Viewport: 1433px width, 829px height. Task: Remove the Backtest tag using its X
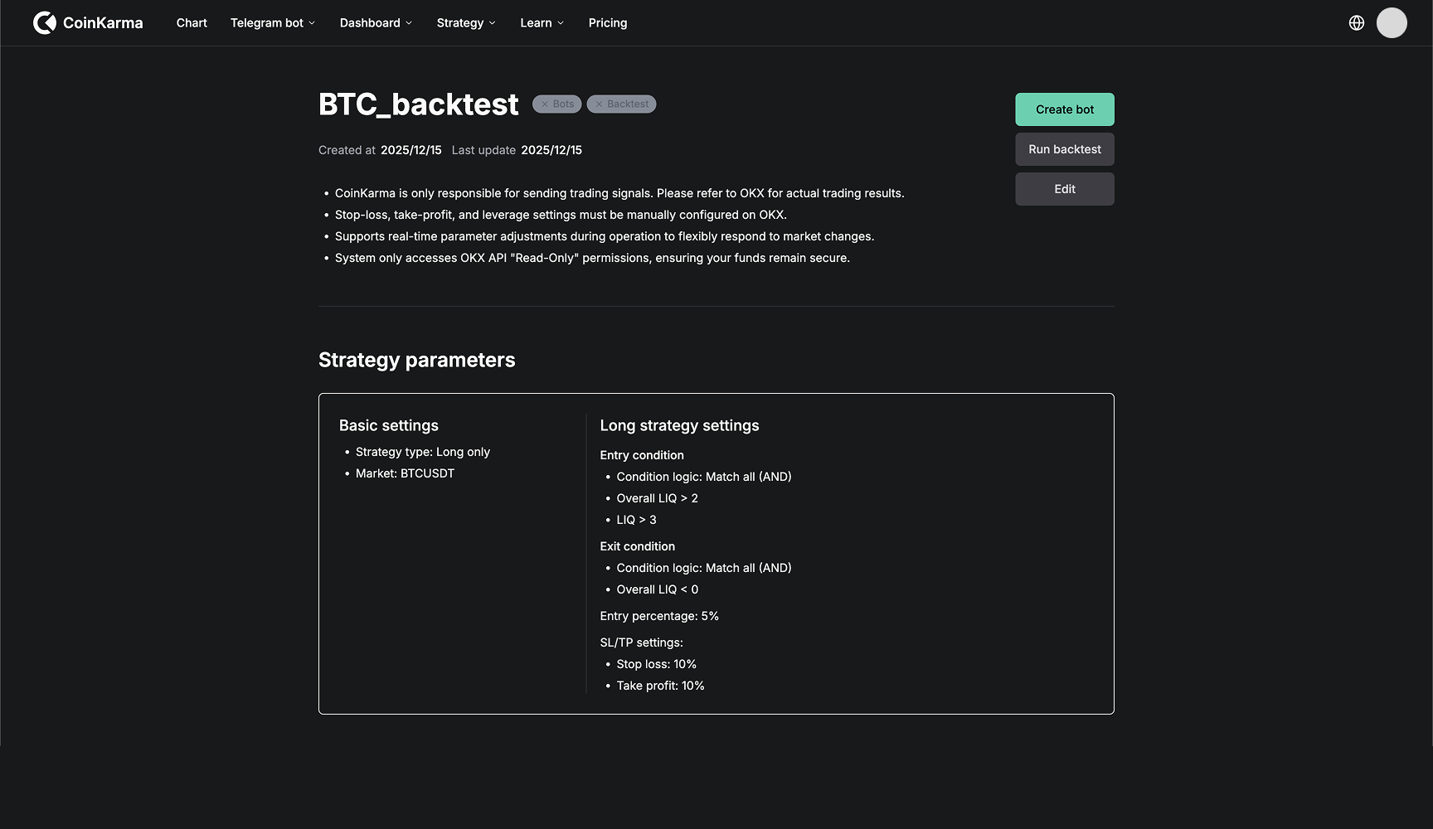[x=599, y=104]
